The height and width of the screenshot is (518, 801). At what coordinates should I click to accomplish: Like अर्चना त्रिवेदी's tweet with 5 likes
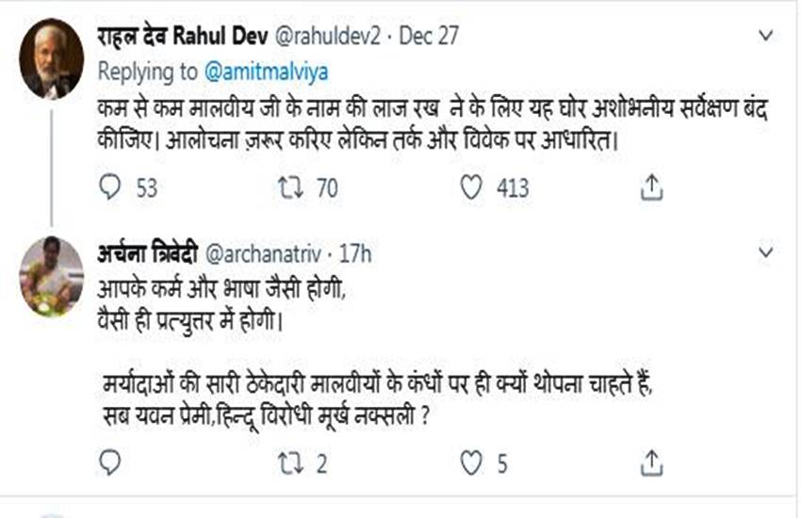click(x=471, y=461)
